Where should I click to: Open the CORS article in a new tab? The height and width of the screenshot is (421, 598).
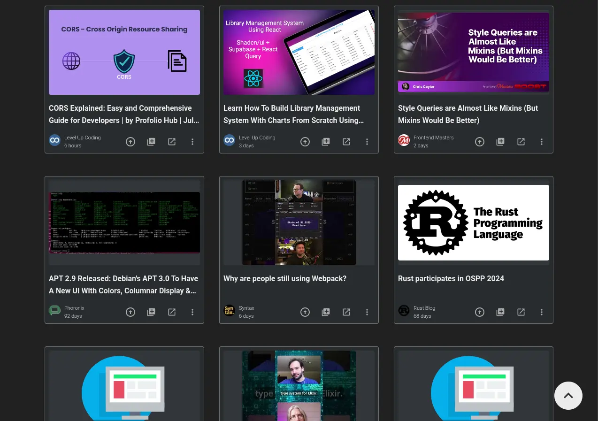(172, 142)
